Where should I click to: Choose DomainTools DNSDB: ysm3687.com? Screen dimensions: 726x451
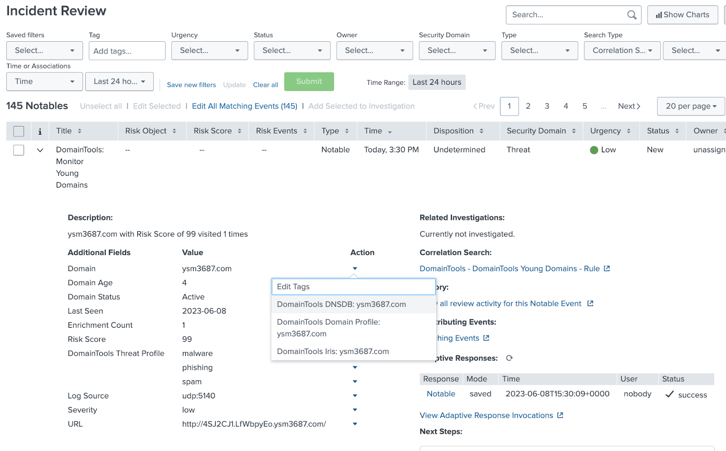[x=353, y=305]
